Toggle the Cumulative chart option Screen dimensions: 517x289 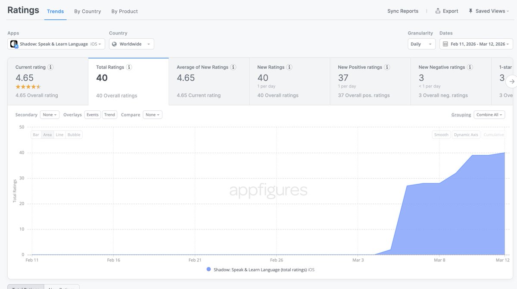(494, 135)
